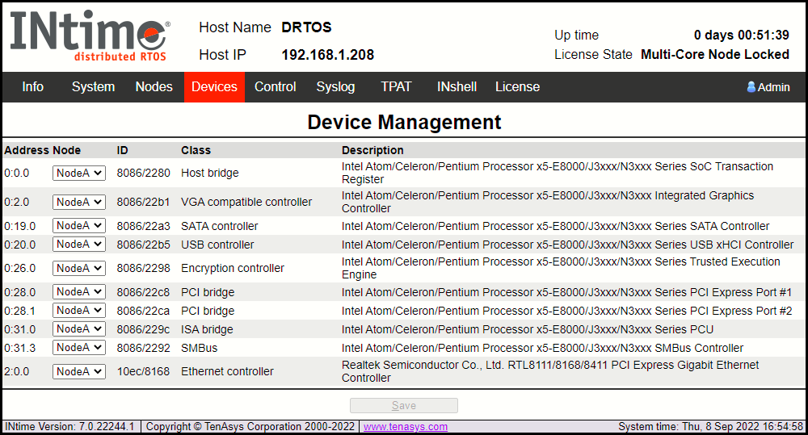Open the Nodes tab
Viewport: 808px width, 435px height.
click(154, 87)
